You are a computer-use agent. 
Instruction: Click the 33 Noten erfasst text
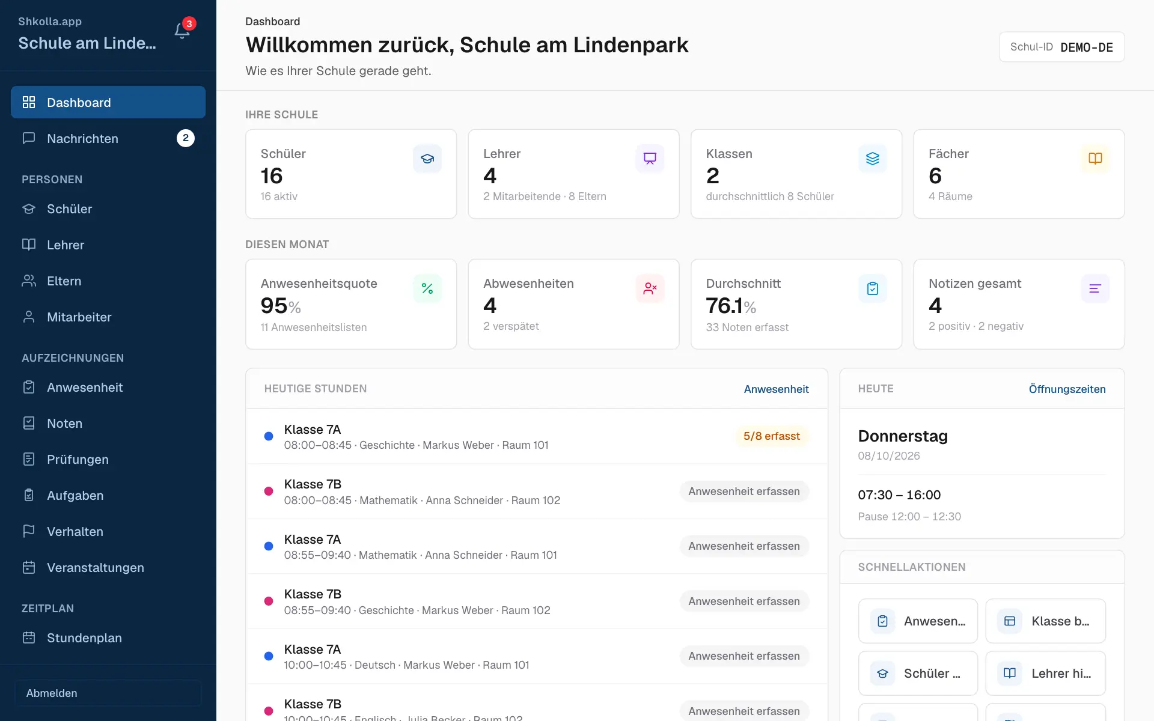click(747, 327)
